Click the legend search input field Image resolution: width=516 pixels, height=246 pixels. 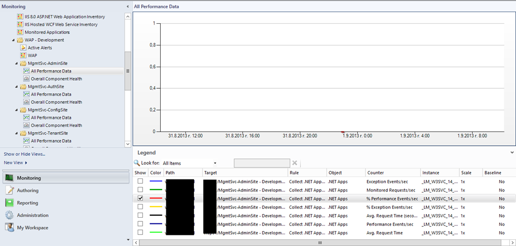click(262, 163)
